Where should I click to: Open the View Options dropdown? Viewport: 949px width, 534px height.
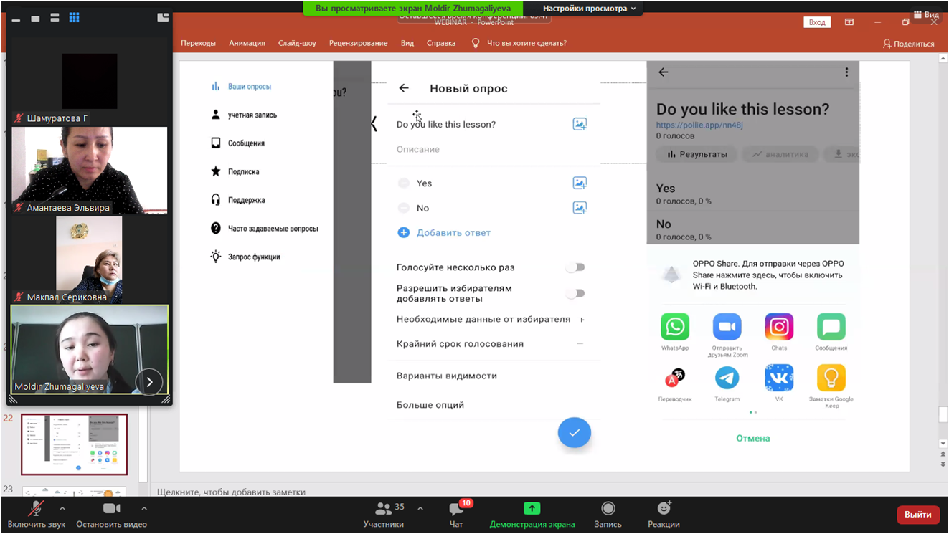pyautogui.click(x=589, y=9)
